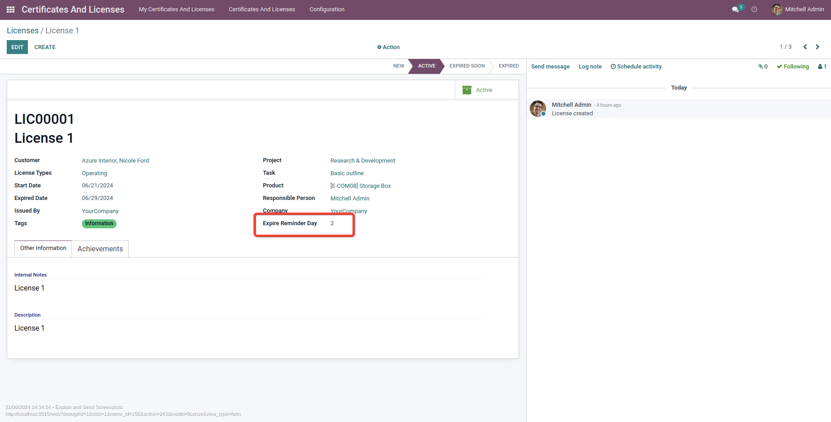Switch to the Other Information tab
This screenshot has height=422, width=831.
click(x=43, y=249)
